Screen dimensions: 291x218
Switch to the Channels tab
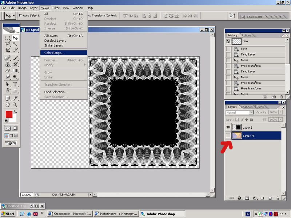(x=247, y=107)
